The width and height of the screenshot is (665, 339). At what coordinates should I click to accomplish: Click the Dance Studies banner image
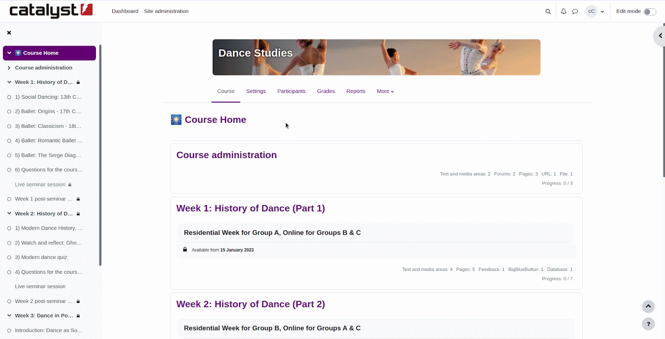click(377, 57)
